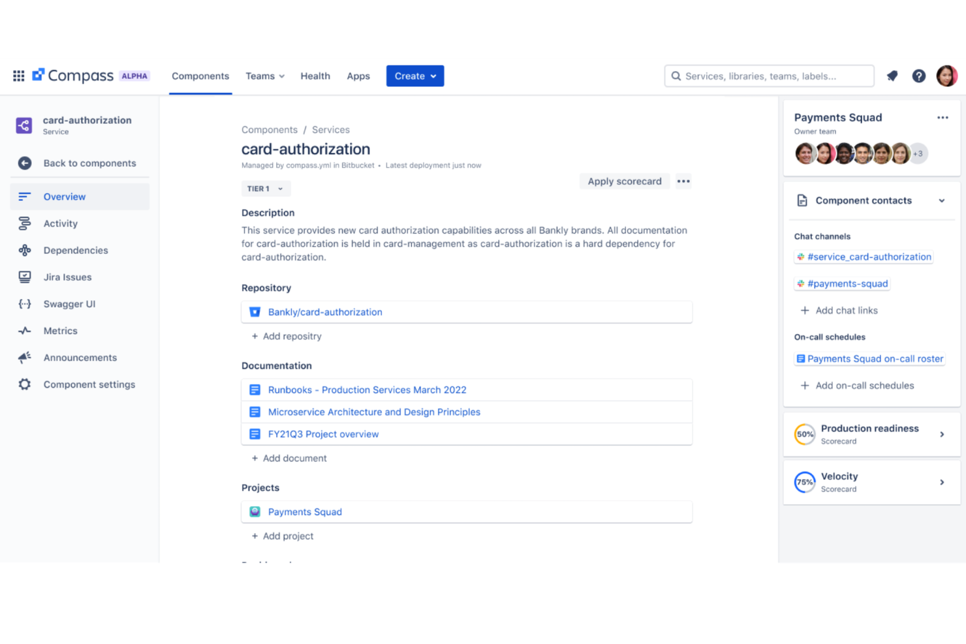Focus the services, libraries, teams search field
The width and height of the screenshot is (966, 644).
tap(770, 76)
